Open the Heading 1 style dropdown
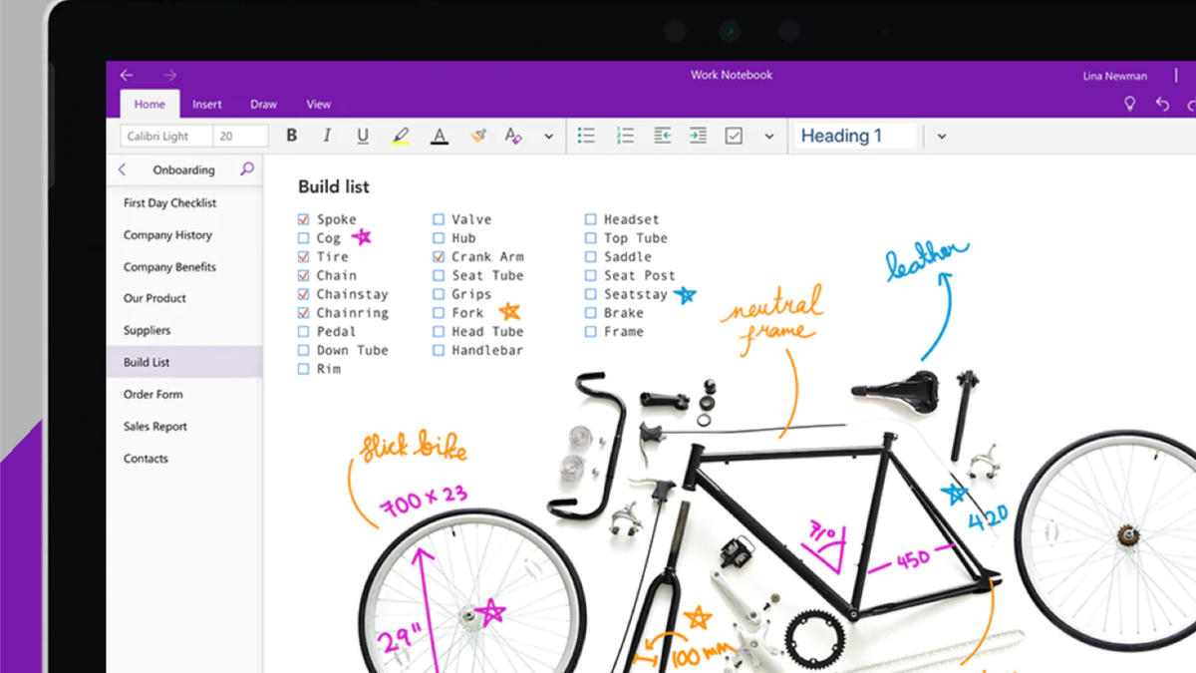 point(942,135)
